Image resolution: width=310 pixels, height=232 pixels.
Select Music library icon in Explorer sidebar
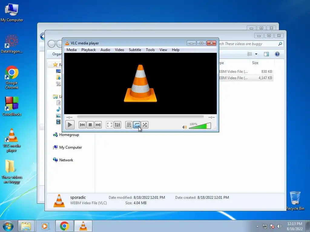click(58, 109)
